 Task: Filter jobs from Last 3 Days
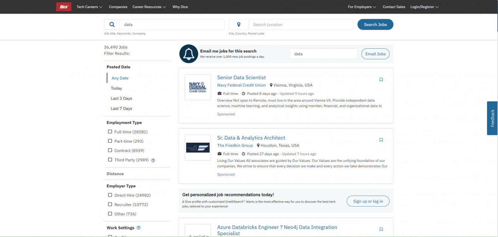[122, 98]
